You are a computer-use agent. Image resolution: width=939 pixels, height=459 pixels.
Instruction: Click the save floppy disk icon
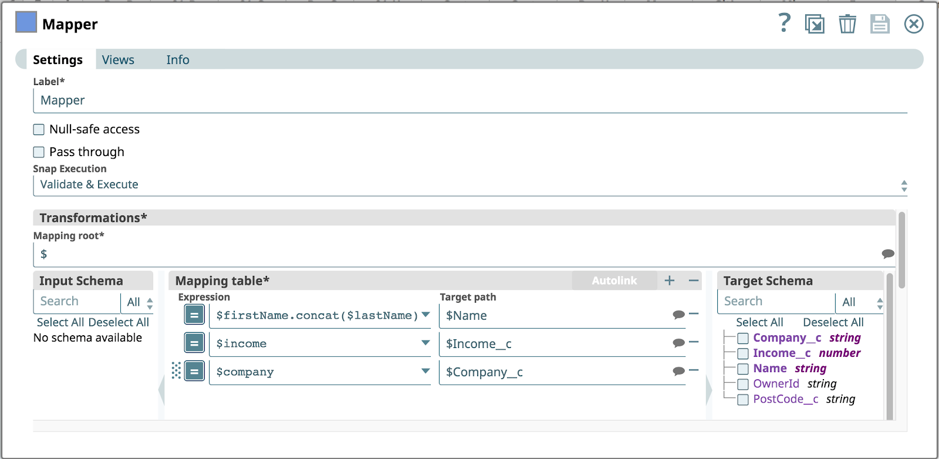coord(880,24)
